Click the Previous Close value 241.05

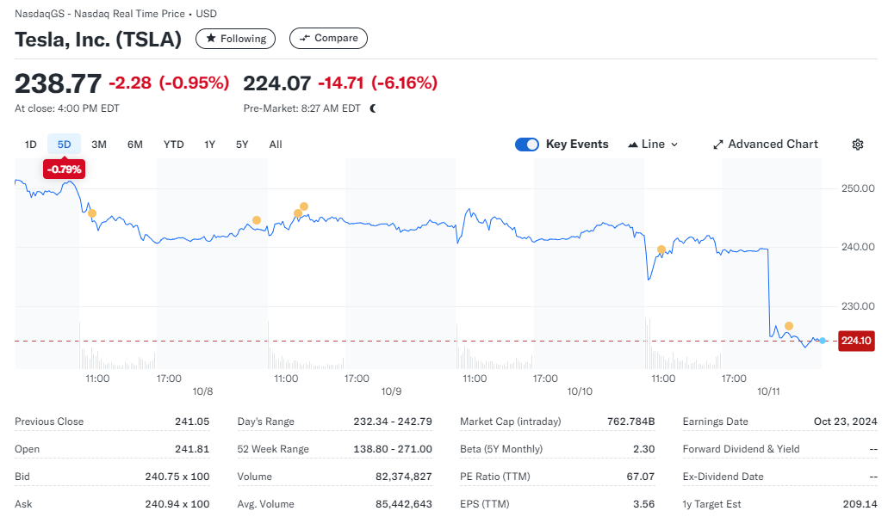[x=192, y=422]
